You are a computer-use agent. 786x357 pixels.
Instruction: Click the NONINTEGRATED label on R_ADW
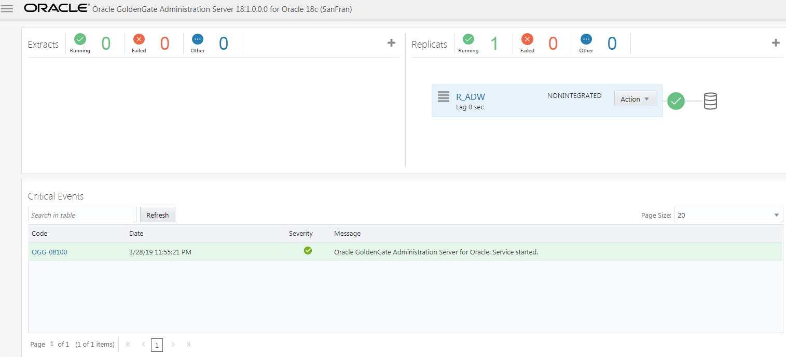pyautogui.click(x=574, y=96)
